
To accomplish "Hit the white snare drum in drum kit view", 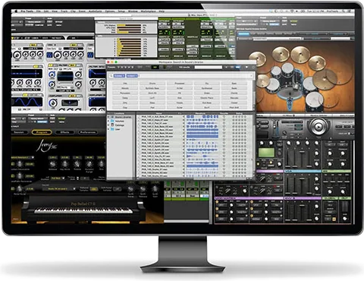I will [274, 84].
